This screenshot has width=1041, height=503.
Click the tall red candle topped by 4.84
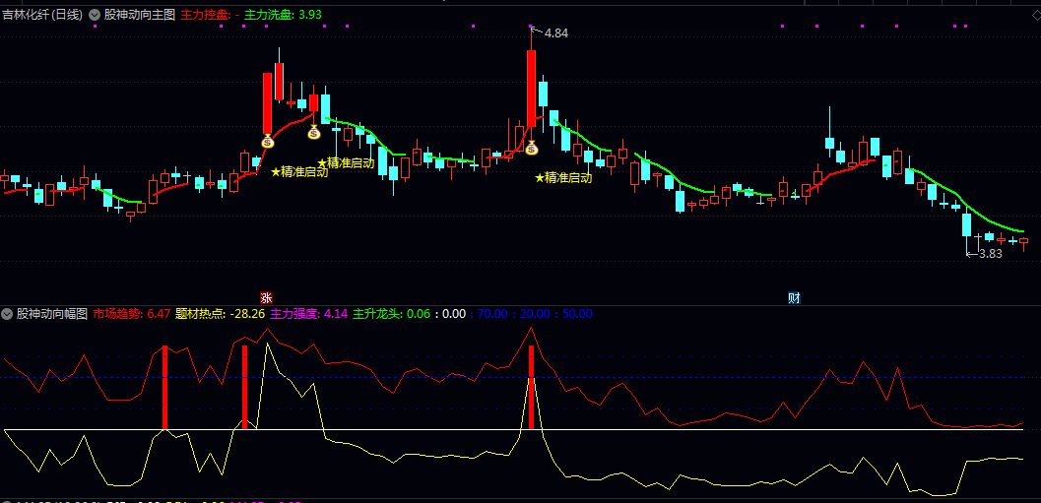pyautogui.click(x=531, y=89)
